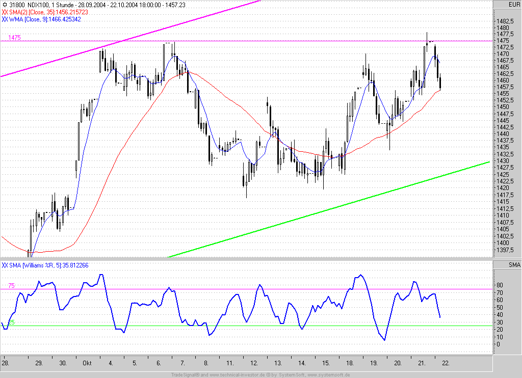Click the 1397,5 price axis label
Screen dimensions: 522x378
coord(505,250)
